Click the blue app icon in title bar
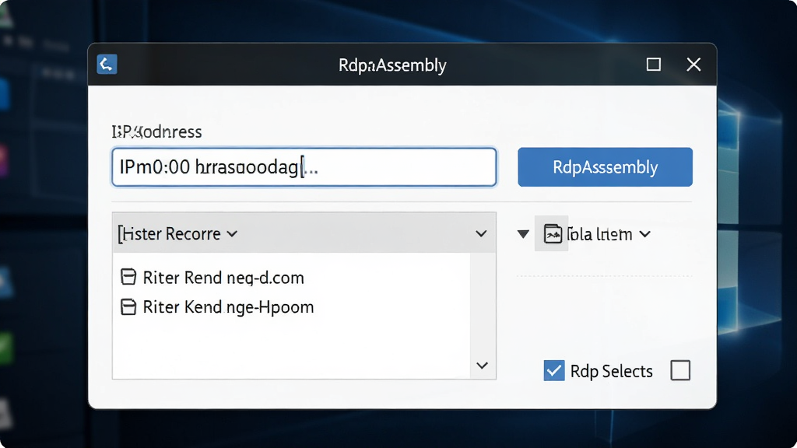 [x=107, y=65]
